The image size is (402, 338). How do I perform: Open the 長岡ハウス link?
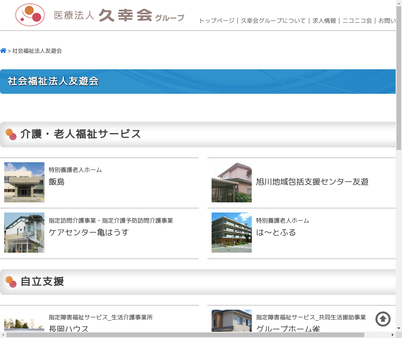coord(69,328)
